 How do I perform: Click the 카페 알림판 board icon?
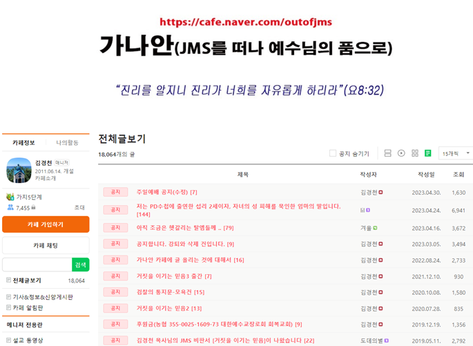(8, 307)
